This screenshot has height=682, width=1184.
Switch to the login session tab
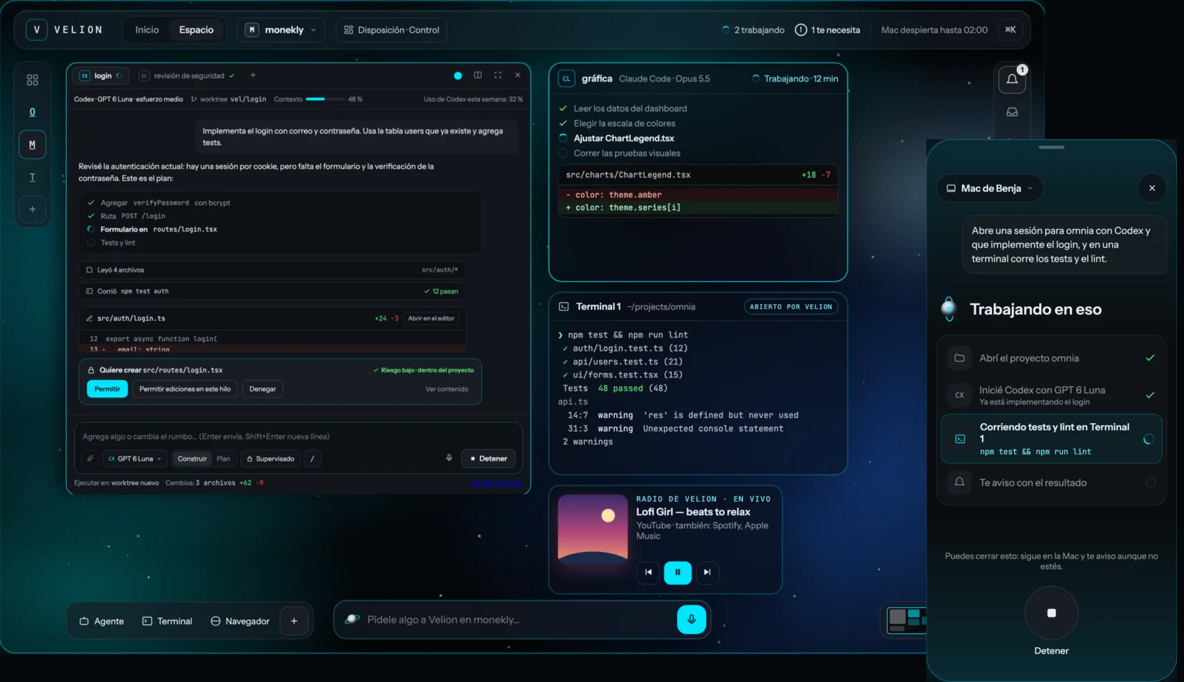tap(102, 76)
